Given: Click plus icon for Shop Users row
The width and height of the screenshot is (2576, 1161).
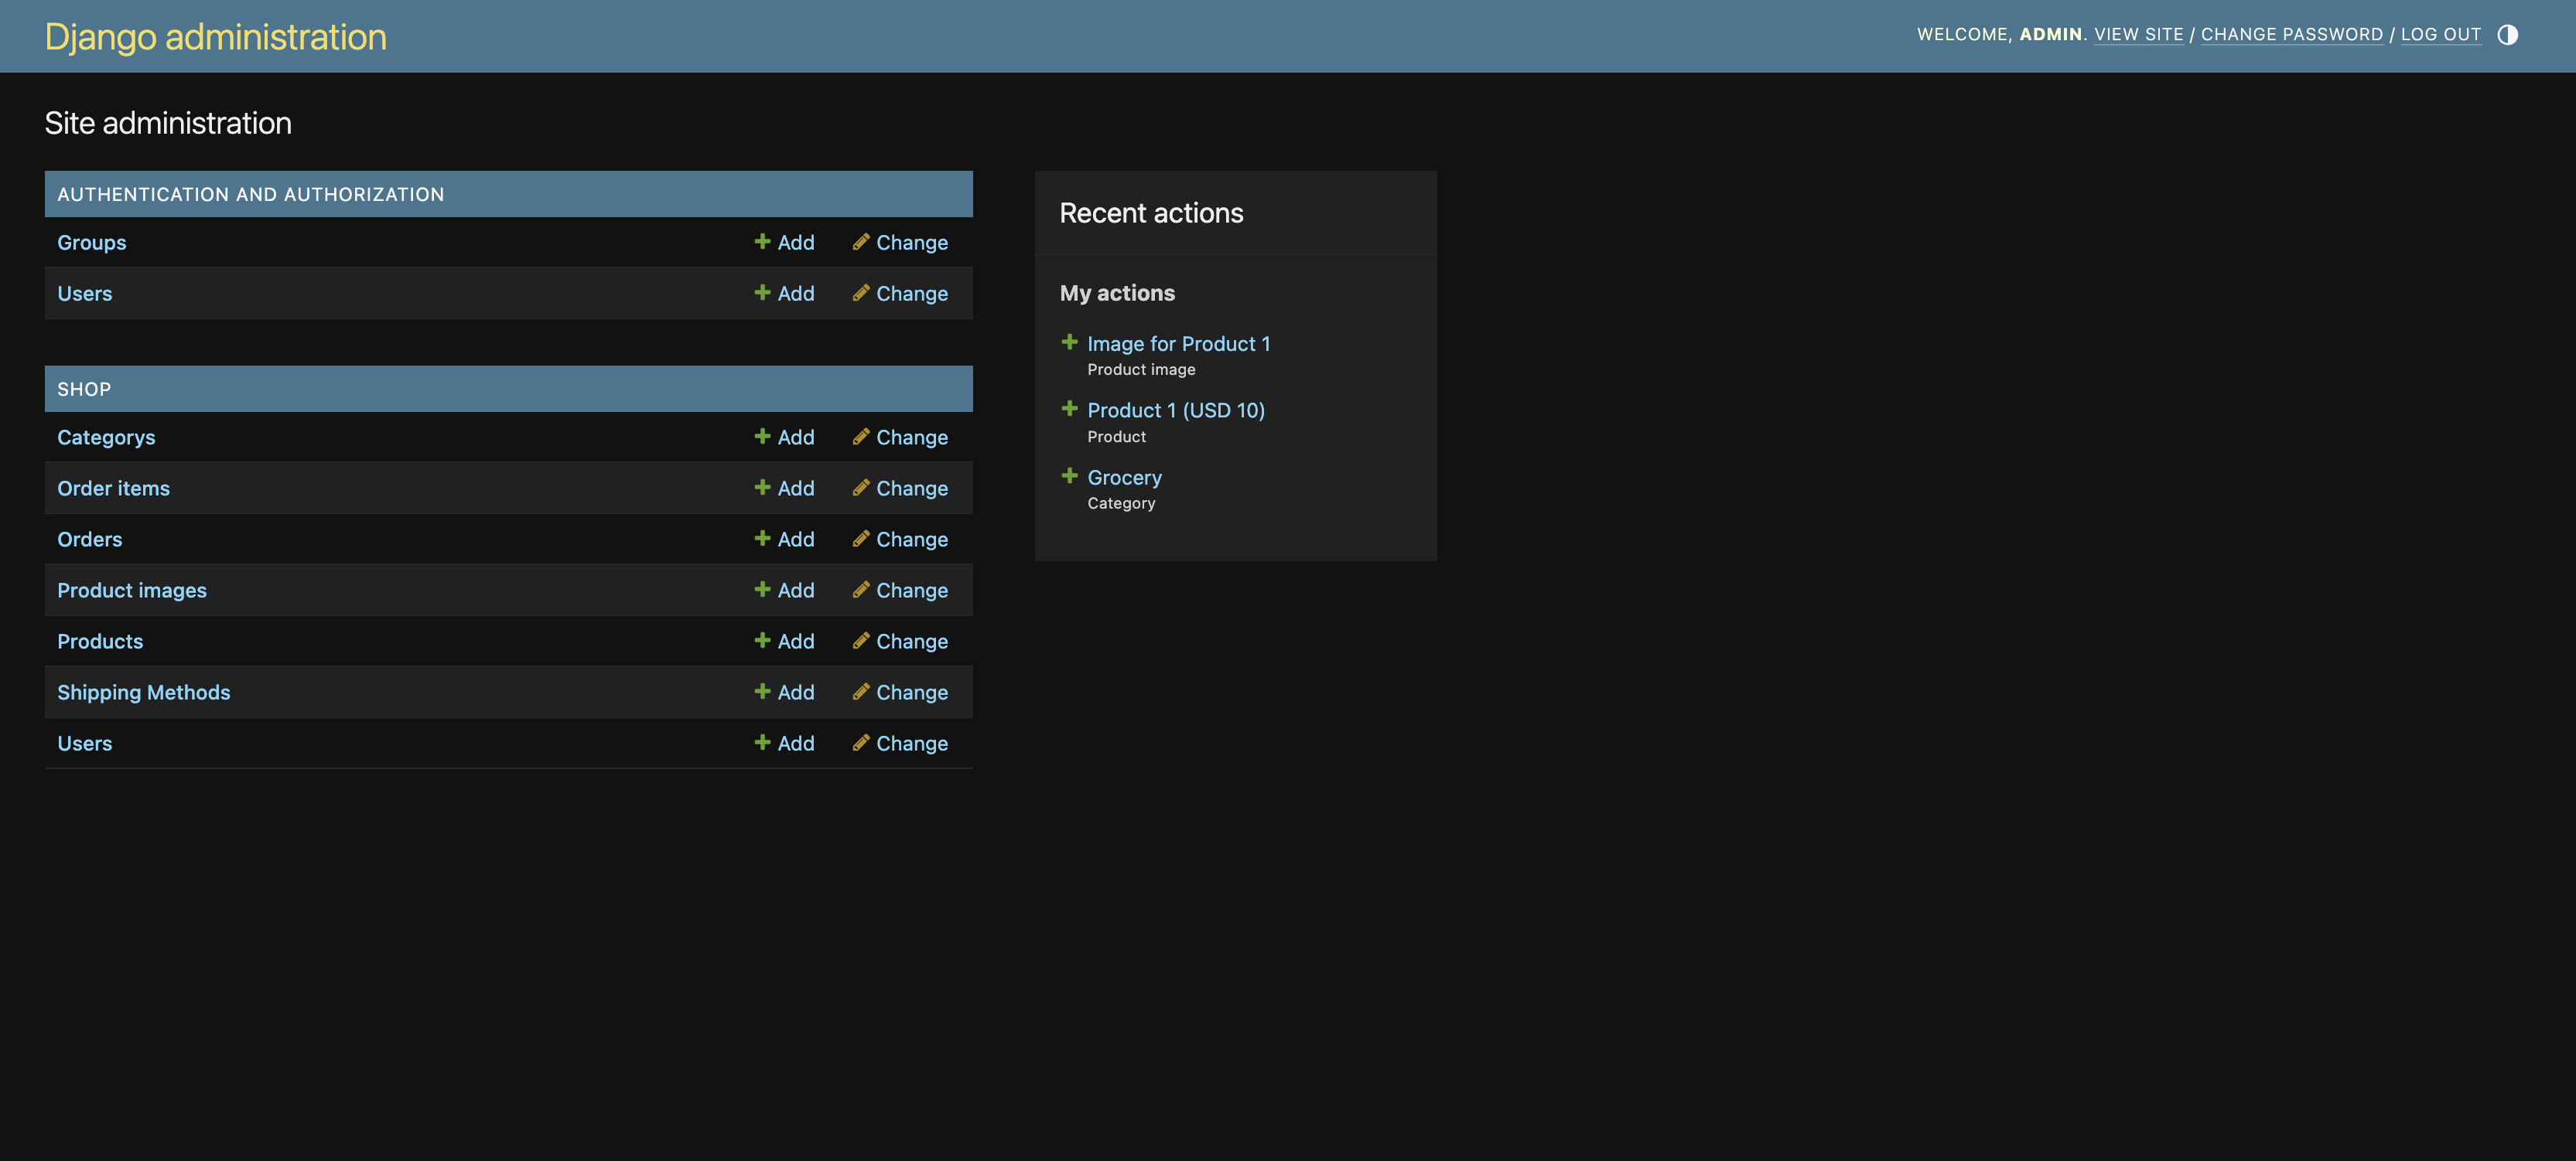Looking at the screenshot, I should pos(762,742).
